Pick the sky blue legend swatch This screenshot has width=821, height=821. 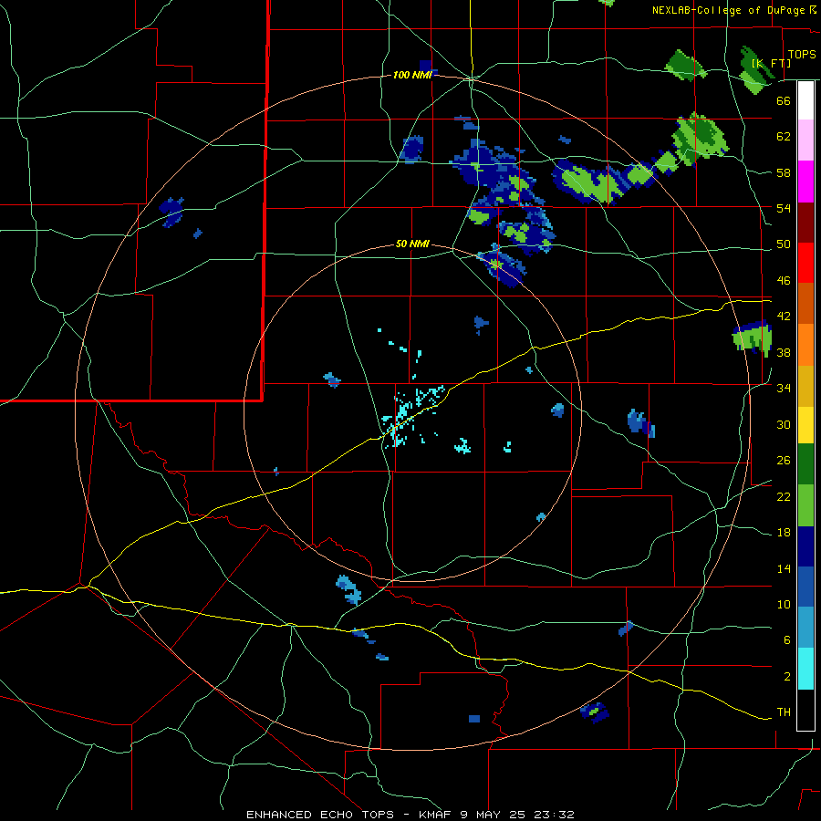pyautogui.click(x=805, y=629)
